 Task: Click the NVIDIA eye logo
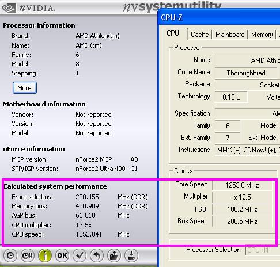pyautogui.click(x=9, y=8)
